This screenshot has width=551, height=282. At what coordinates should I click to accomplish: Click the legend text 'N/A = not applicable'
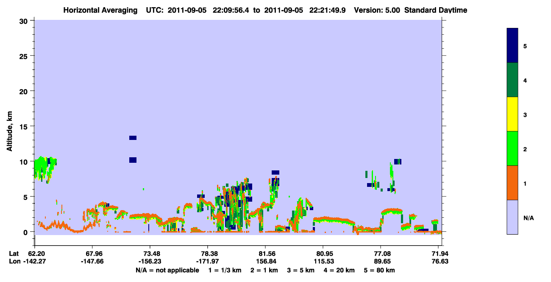click(x=167, y=270)
